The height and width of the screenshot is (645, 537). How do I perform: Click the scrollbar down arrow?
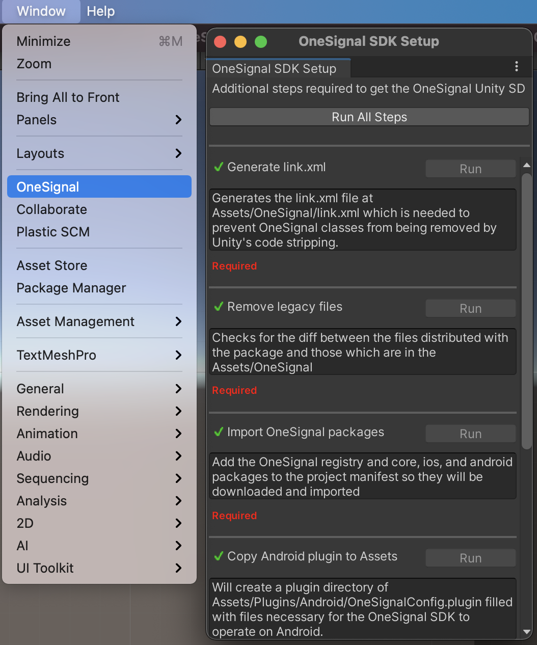click(527, 632)
